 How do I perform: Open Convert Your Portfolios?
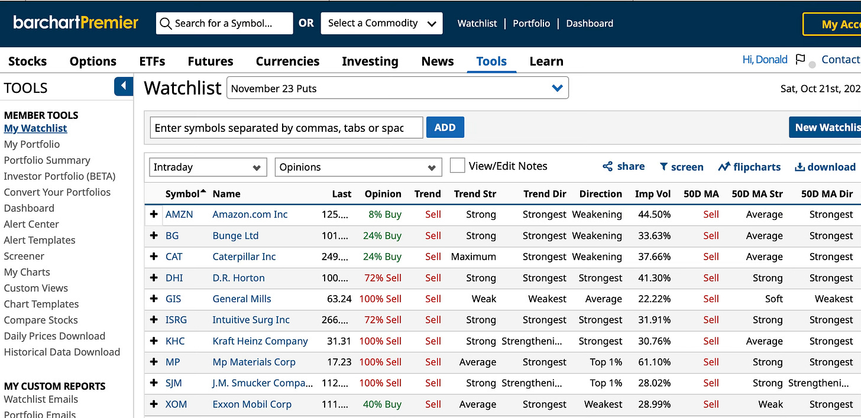(x=57, y=192)
